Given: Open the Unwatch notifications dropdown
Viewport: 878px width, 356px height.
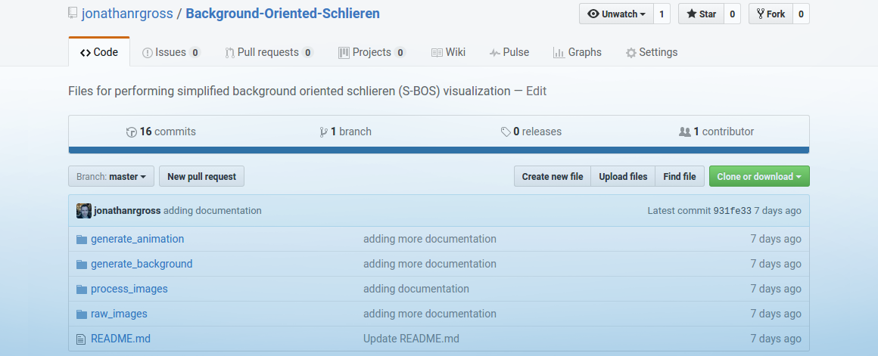Looking at the screenshot, I should tap(616, 14).
